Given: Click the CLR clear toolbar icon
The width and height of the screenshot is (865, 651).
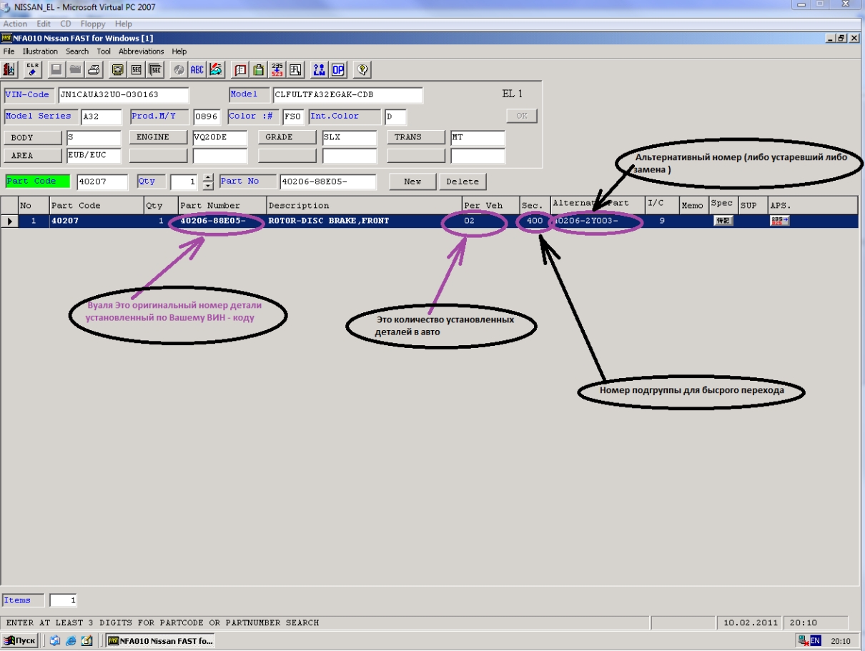Looking at the screenshot, I should click(x=33, y=69).
